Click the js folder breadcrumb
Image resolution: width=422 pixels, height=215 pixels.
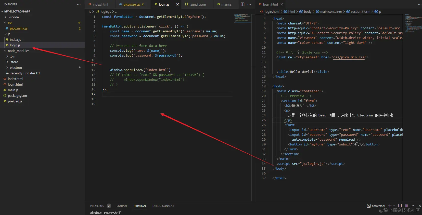point(90,11)
